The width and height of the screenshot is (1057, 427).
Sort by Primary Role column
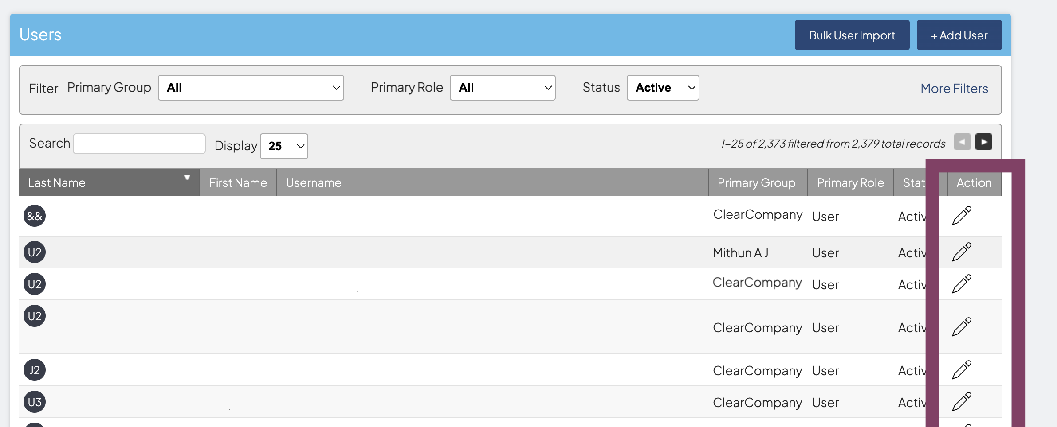[850, 182]
